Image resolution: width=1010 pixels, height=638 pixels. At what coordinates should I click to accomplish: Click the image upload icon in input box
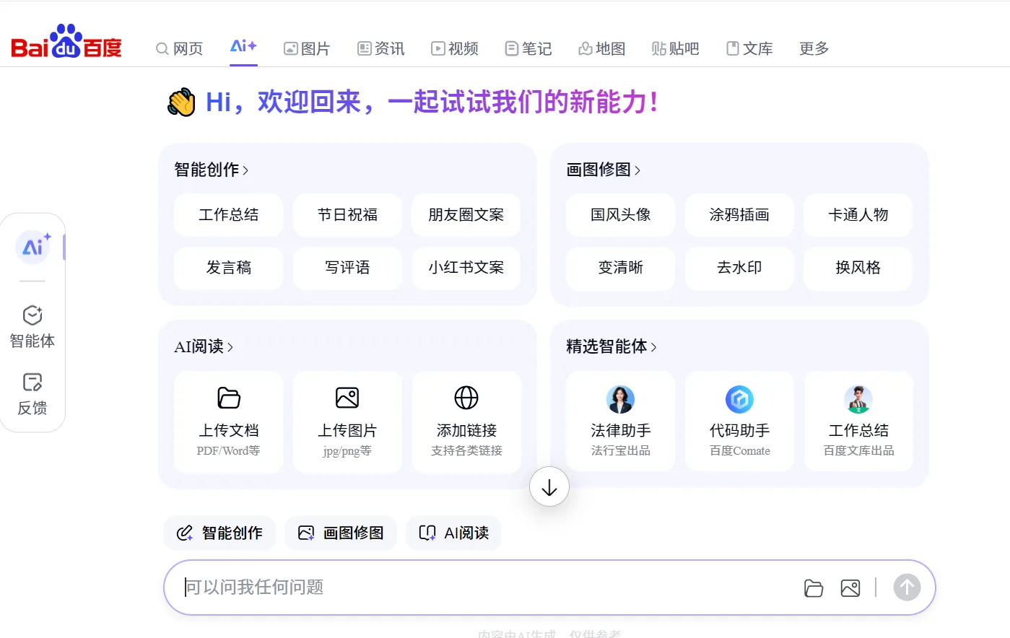pyautogui.click(x=850, y=588)
